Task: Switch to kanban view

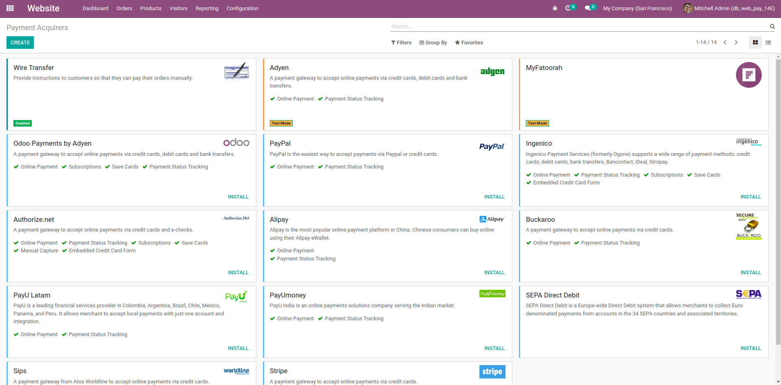Action: 755,42
